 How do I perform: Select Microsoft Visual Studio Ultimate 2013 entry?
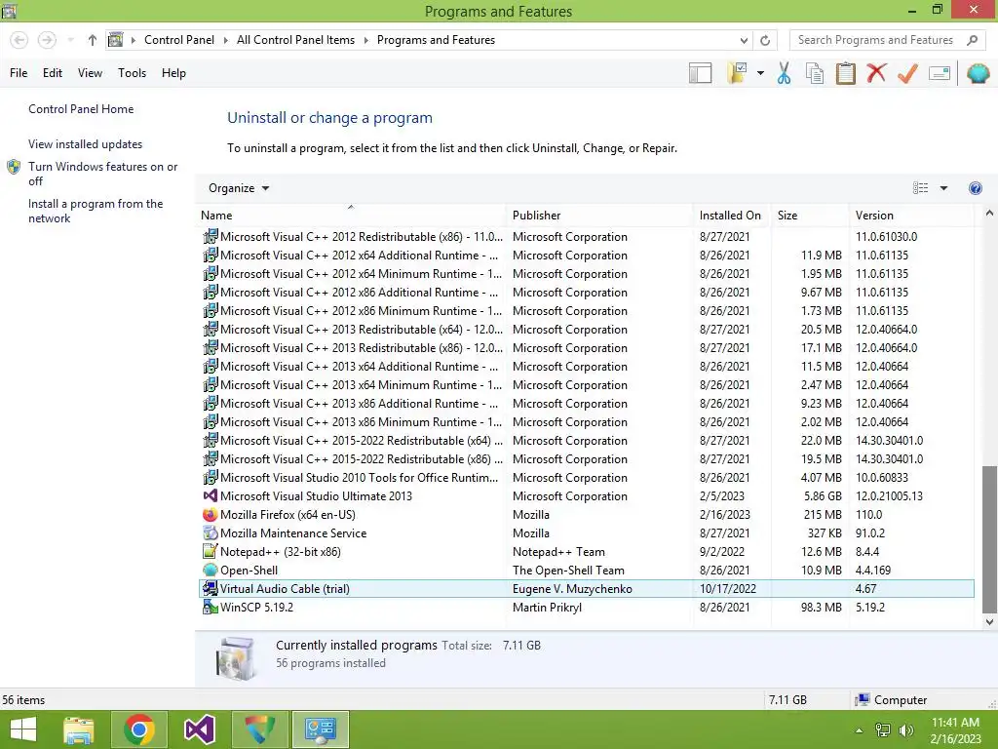coord(587,496)
